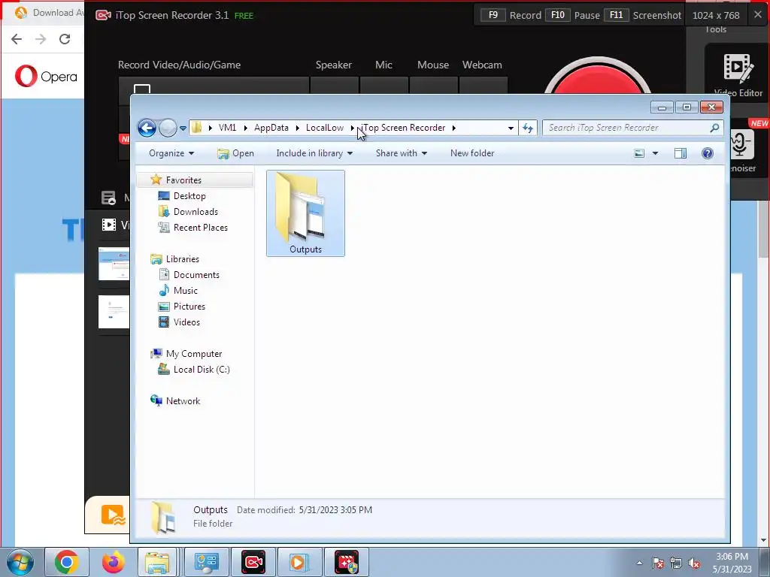The height and width of the screenshot is (577, 770).
Task: Click the breadcrumb arrow after iTop Screen Recorder
Action: click(453, 128)
